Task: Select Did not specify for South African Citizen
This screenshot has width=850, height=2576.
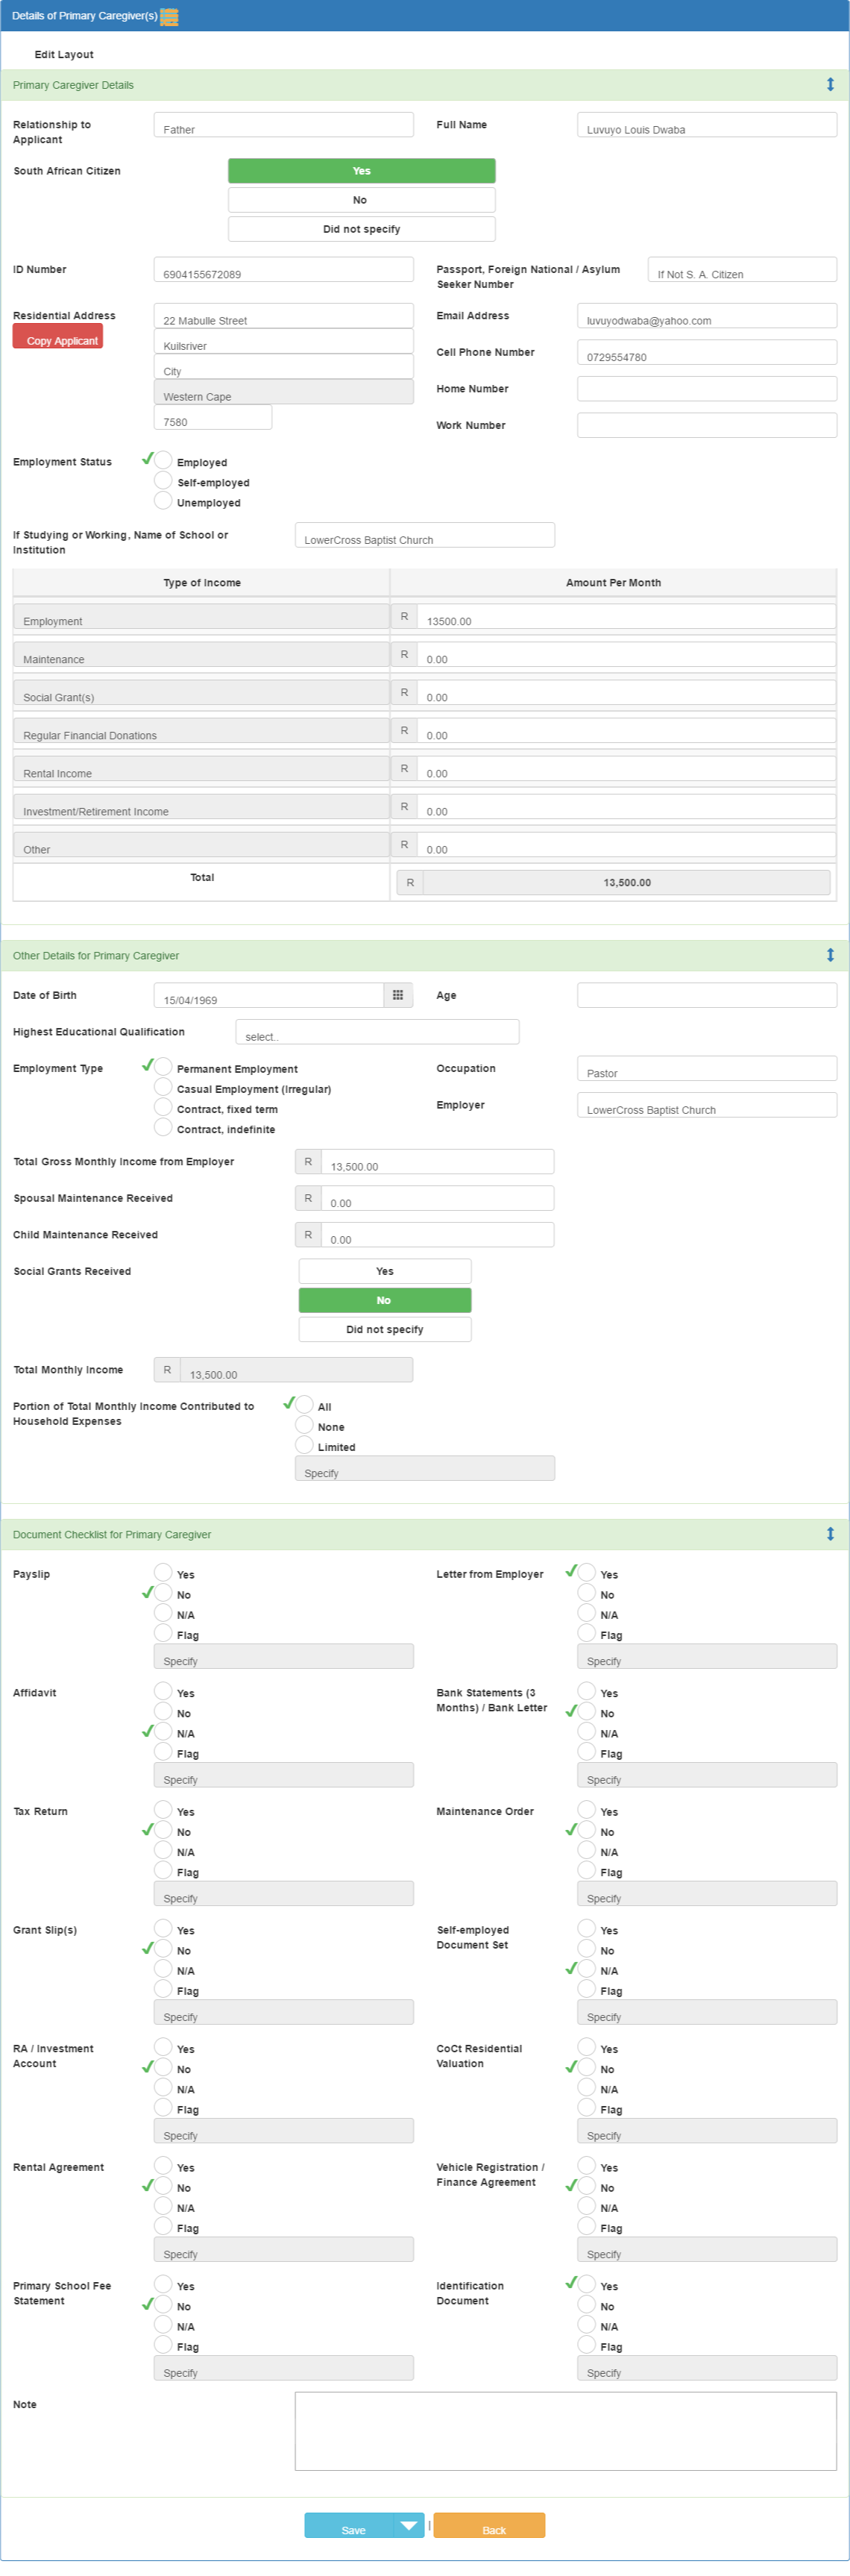Action: pos(361,229)
